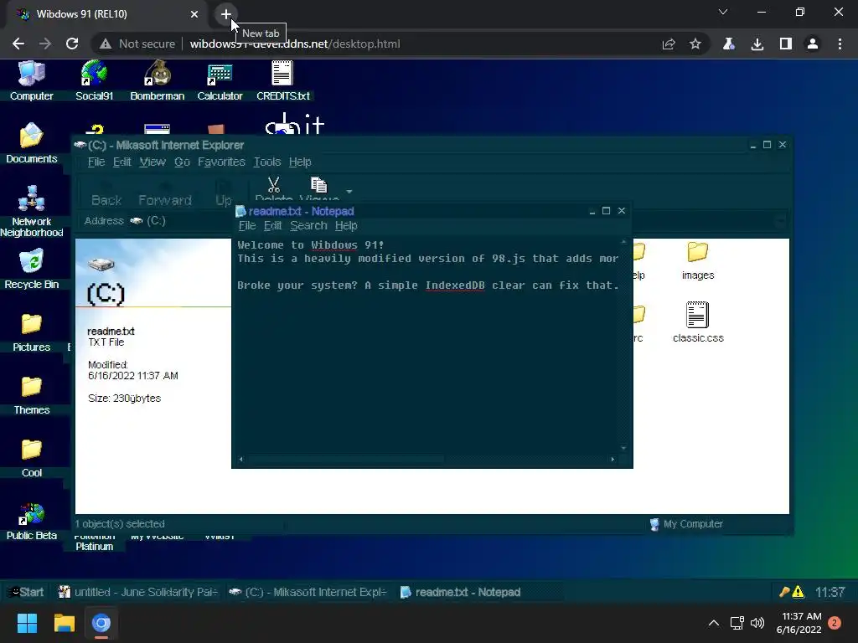The height and width of the screenshot is (643, 858).
Task: Open Chrome profile icon
Action: point(813,44)
